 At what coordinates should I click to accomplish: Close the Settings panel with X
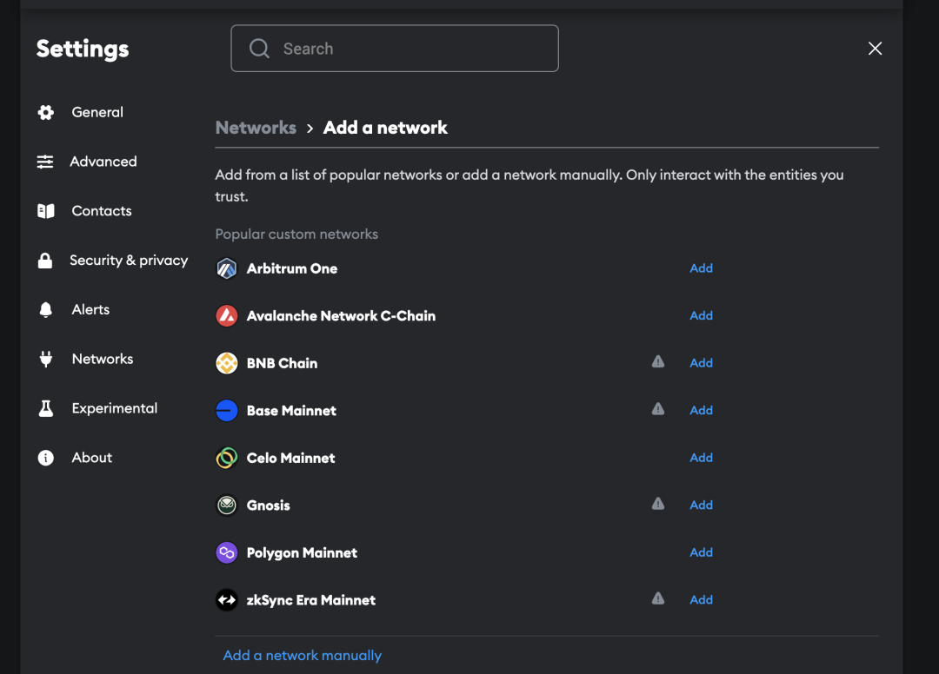click(x=875, y=49)
